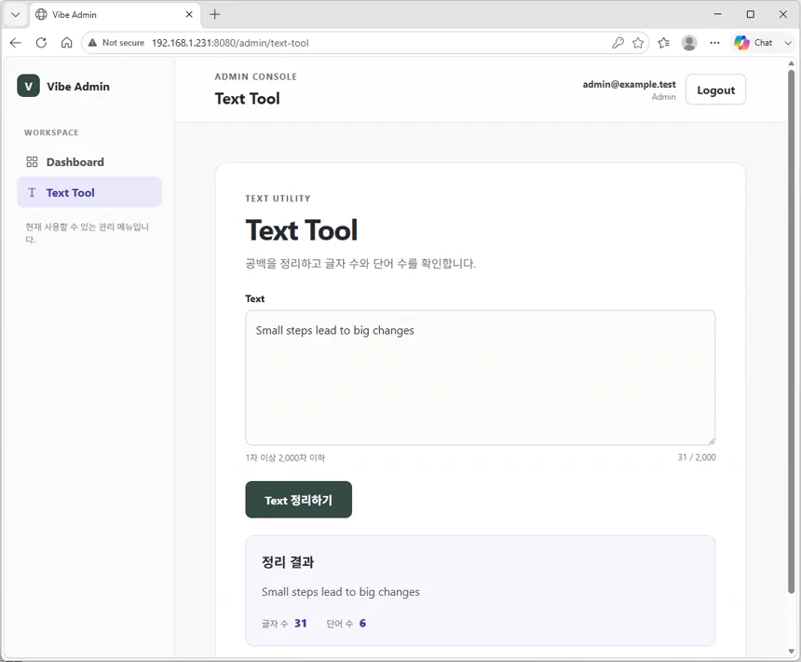Screen dimensions: 801x662
Task: Log out with the Logout button
Action: tap(715, 90)
